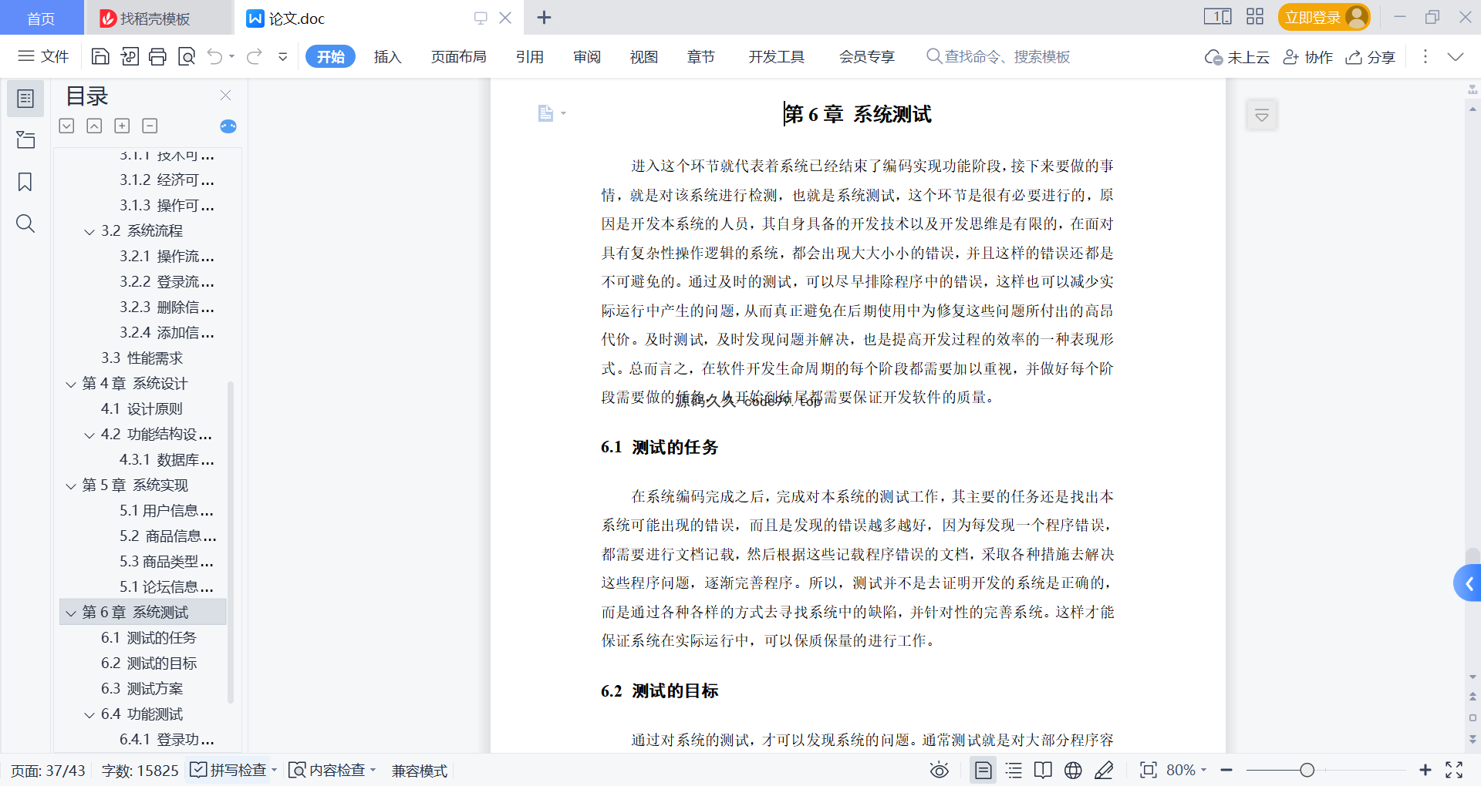Viewport: 1481px width, 786px height.
Task: Jump to 3.3 性能需求 in outline
Action: [142, 358]
